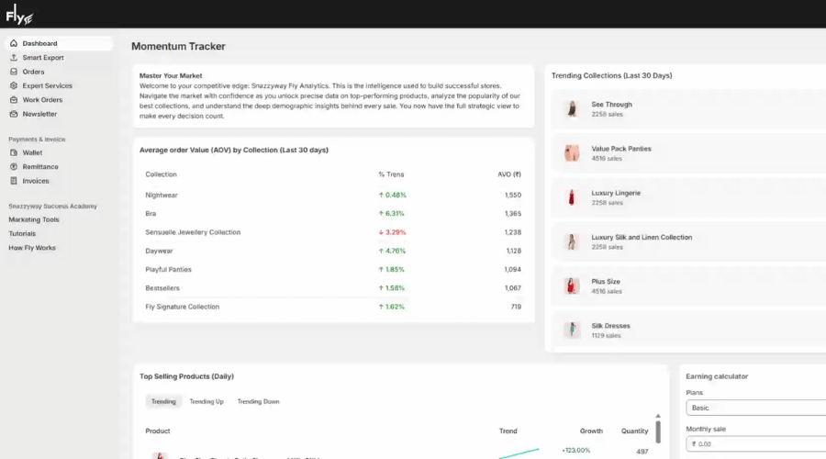The width and height of the screenshot is (826, 459).
Task: Click the 'Quantity' column header
Action: [x=634, y=431]
